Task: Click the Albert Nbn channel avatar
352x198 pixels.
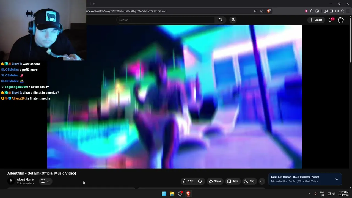Action: (11, 181)
